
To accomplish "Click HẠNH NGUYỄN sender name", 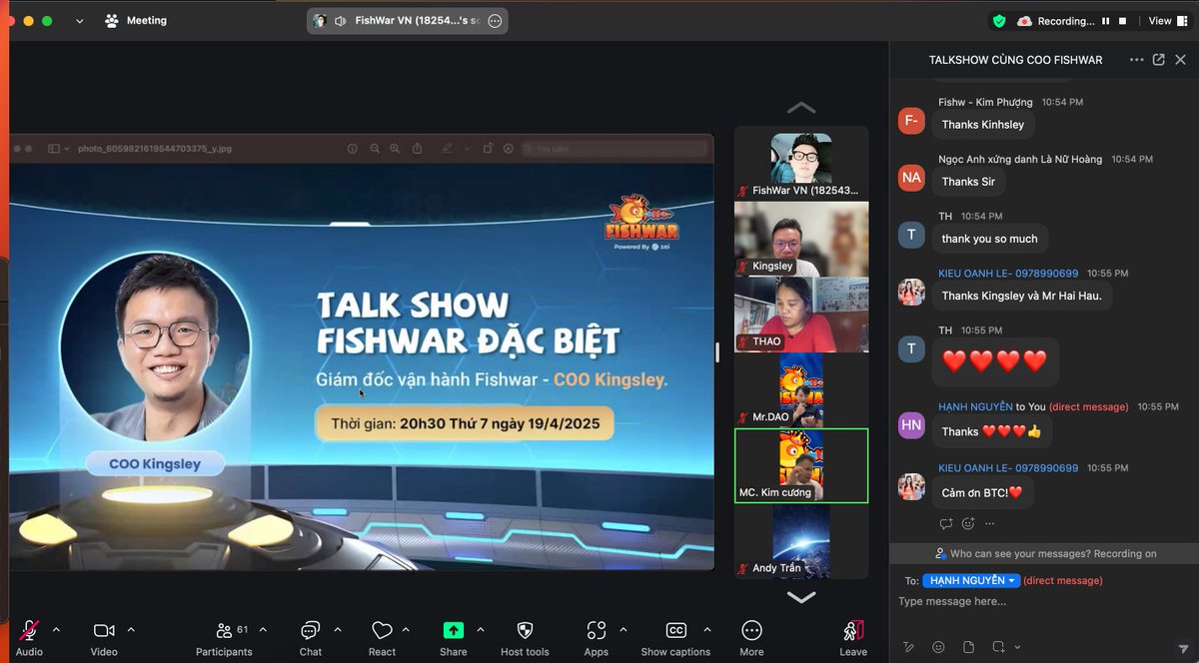I will pyautogui.click(x=975, y=406).
